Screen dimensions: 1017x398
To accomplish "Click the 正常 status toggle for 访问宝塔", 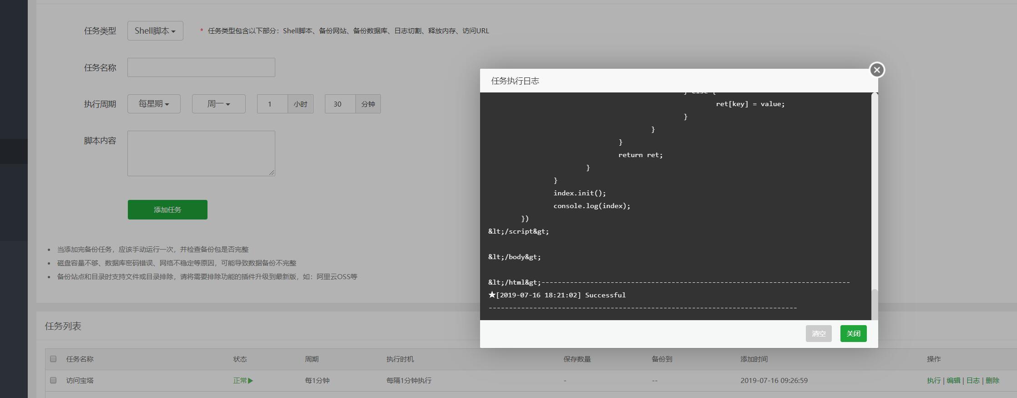I will [x=243, y=380].
